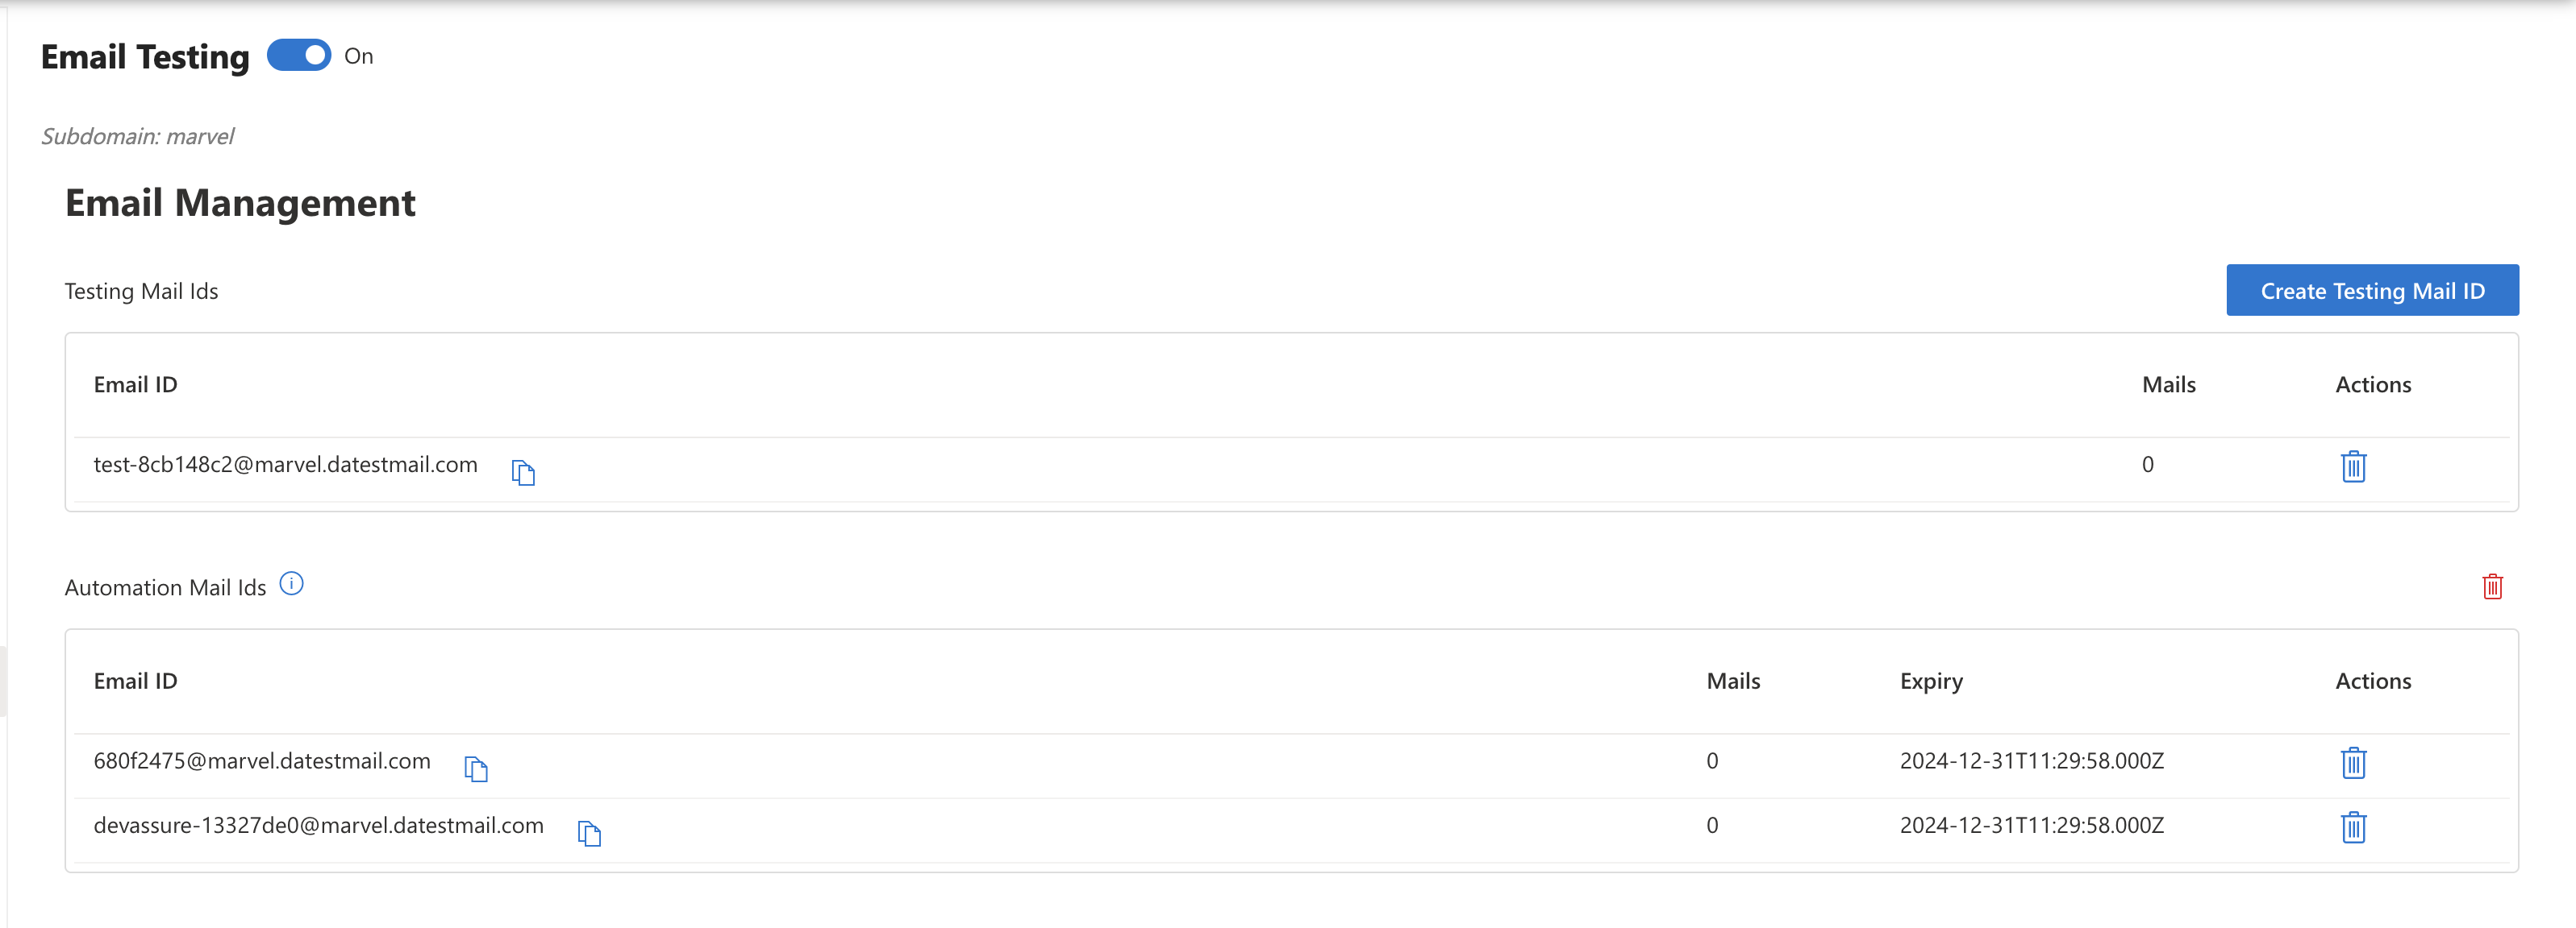The image size is (2576, 928).
Task: Delete all automation mail IDs
Action: 2492,586
